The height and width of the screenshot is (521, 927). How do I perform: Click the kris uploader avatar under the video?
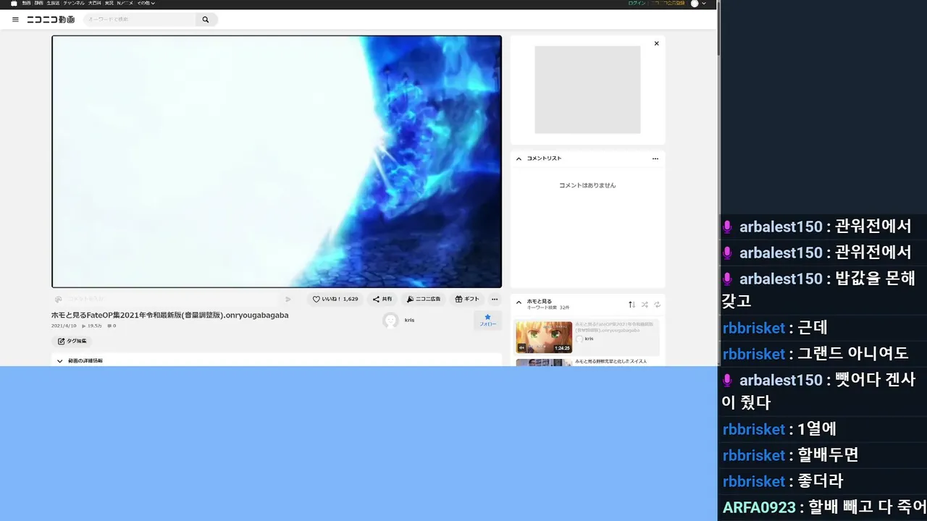391,321
